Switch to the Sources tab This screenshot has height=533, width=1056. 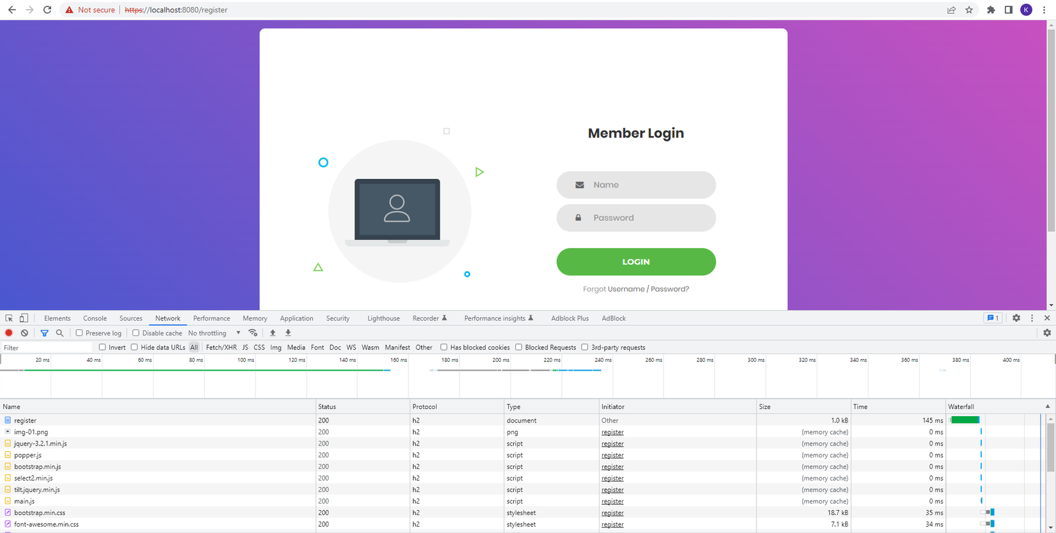(x=131, y=318)
